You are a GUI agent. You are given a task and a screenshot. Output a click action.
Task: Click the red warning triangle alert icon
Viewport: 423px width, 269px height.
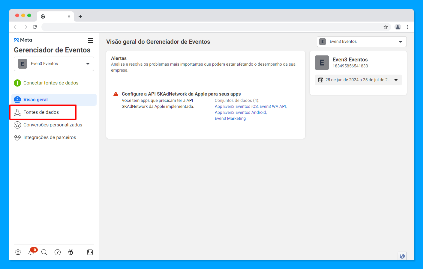[x=116, y=94]
